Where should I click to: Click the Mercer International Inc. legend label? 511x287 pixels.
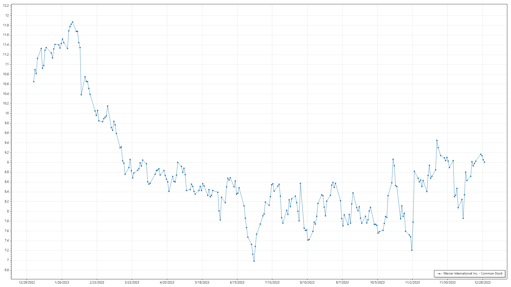coord(473,273)
